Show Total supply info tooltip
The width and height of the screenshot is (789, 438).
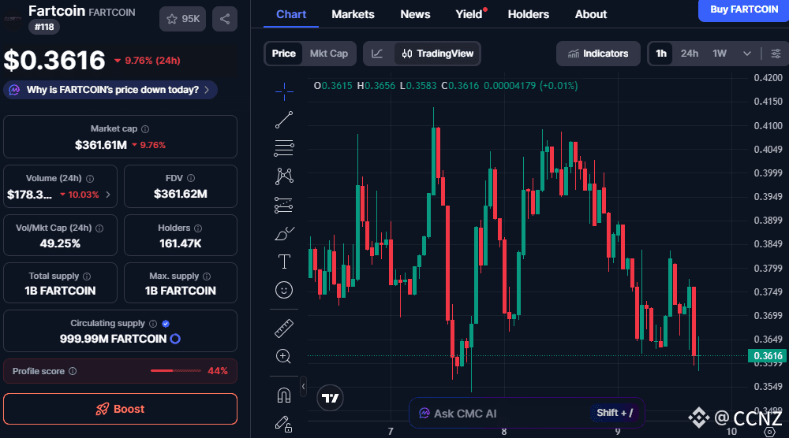tap(87, 277)
